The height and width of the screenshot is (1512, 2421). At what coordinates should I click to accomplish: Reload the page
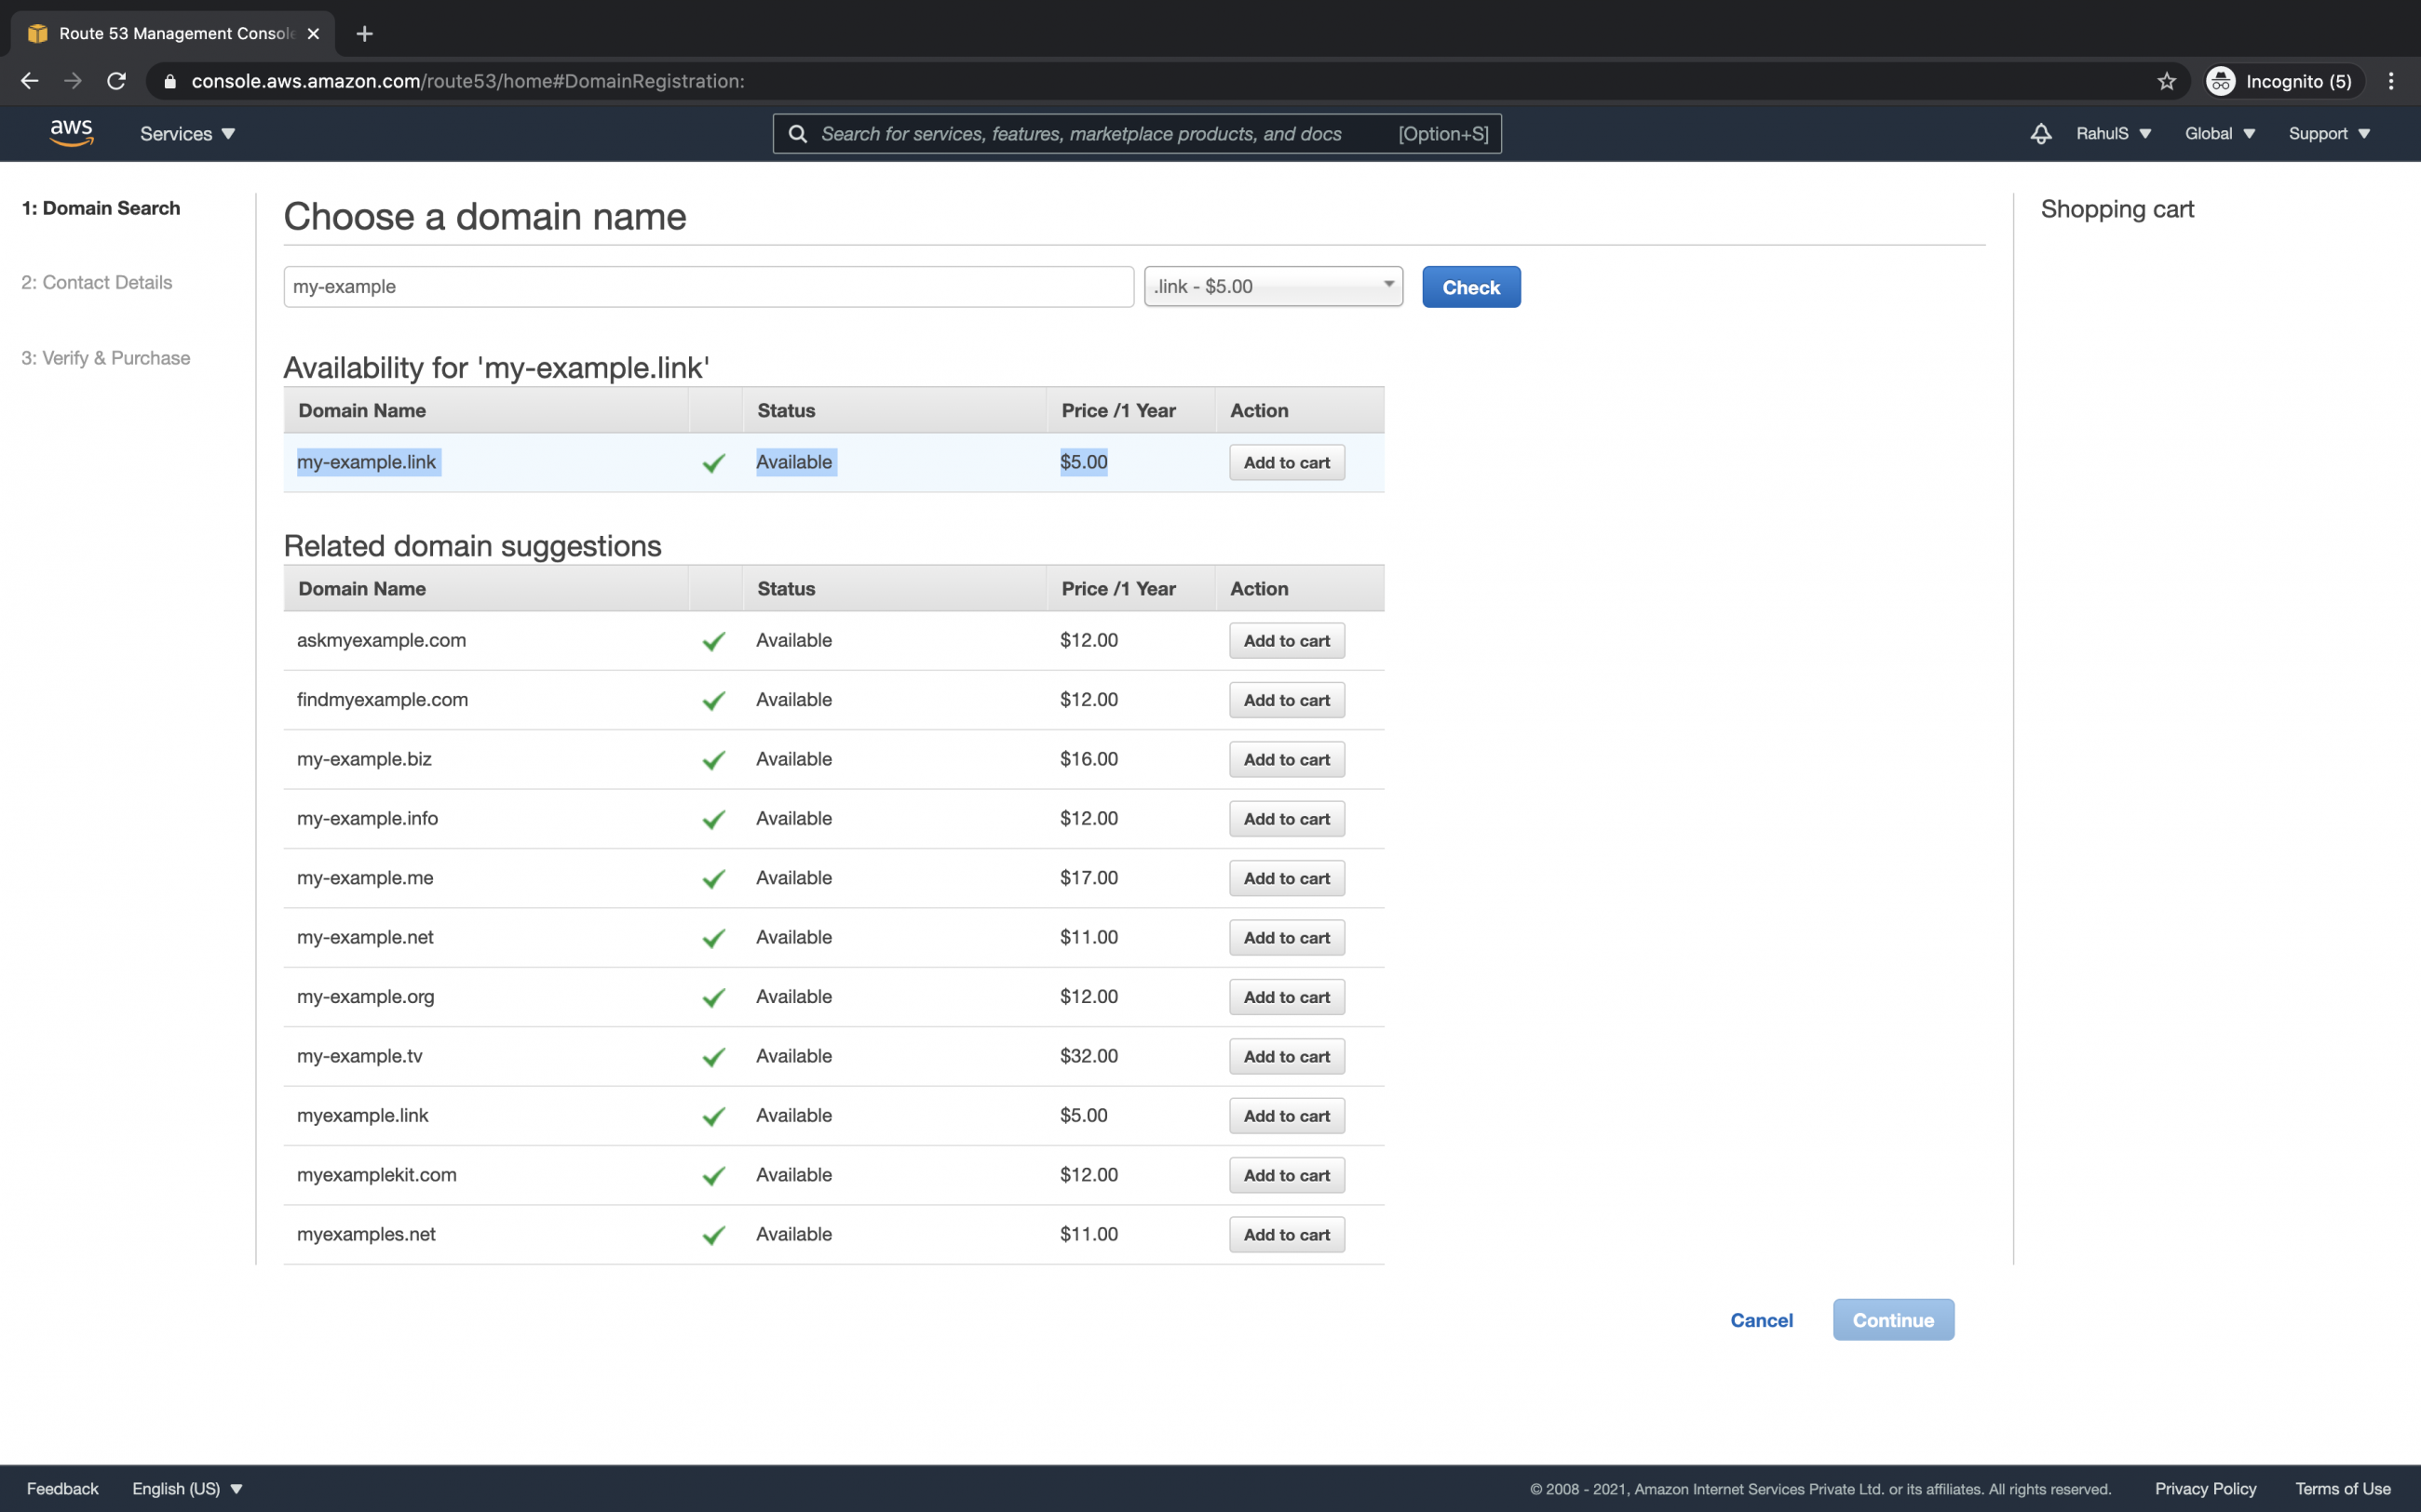click(116, 81)
